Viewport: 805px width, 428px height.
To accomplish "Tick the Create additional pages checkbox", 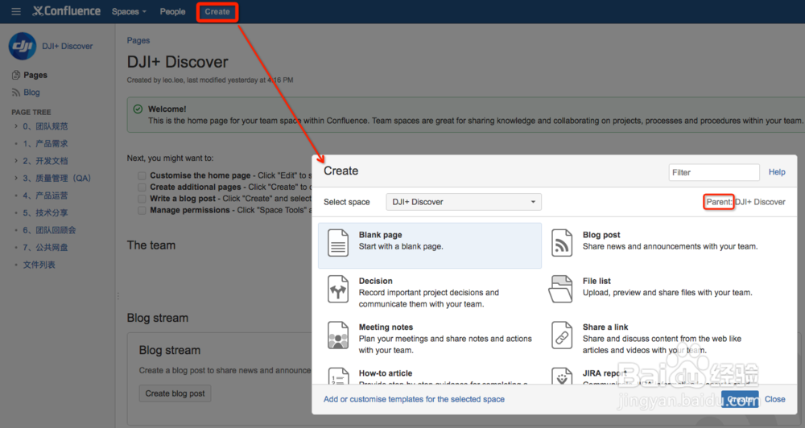I will (142, 187).
